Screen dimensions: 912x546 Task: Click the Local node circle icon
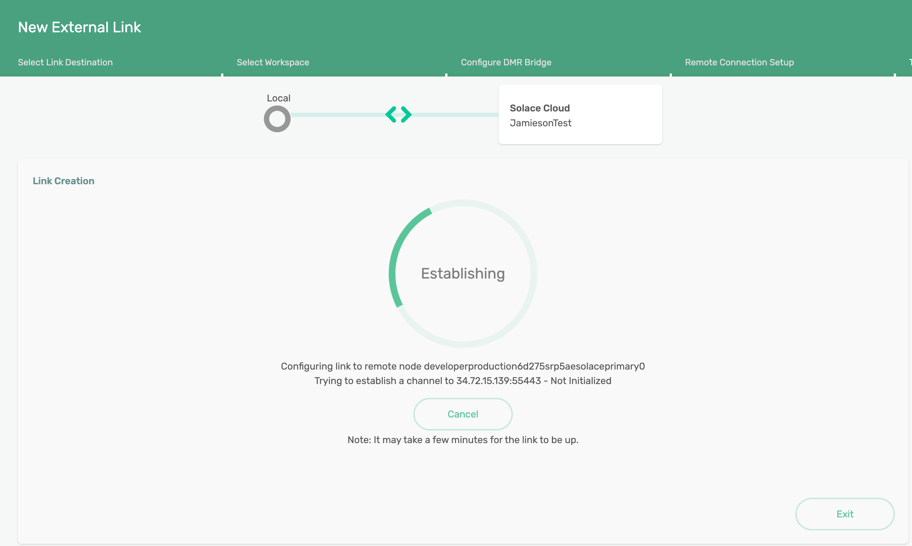coord(277,119)
